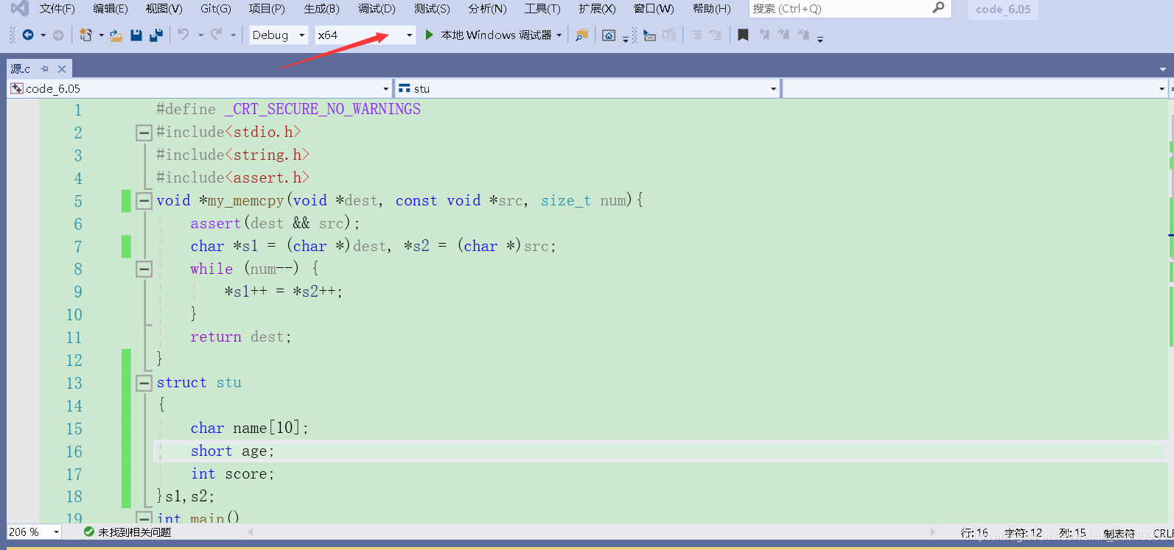Click the home window toolbar icon
Screen dimensions: 1174x550
[x=609, y=35]
